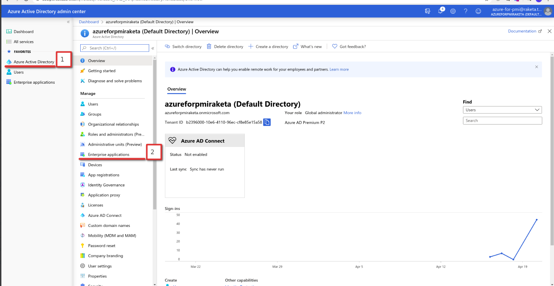Open Administrative units (Preview)
554x286 pixels.
[x=114, y=144]
